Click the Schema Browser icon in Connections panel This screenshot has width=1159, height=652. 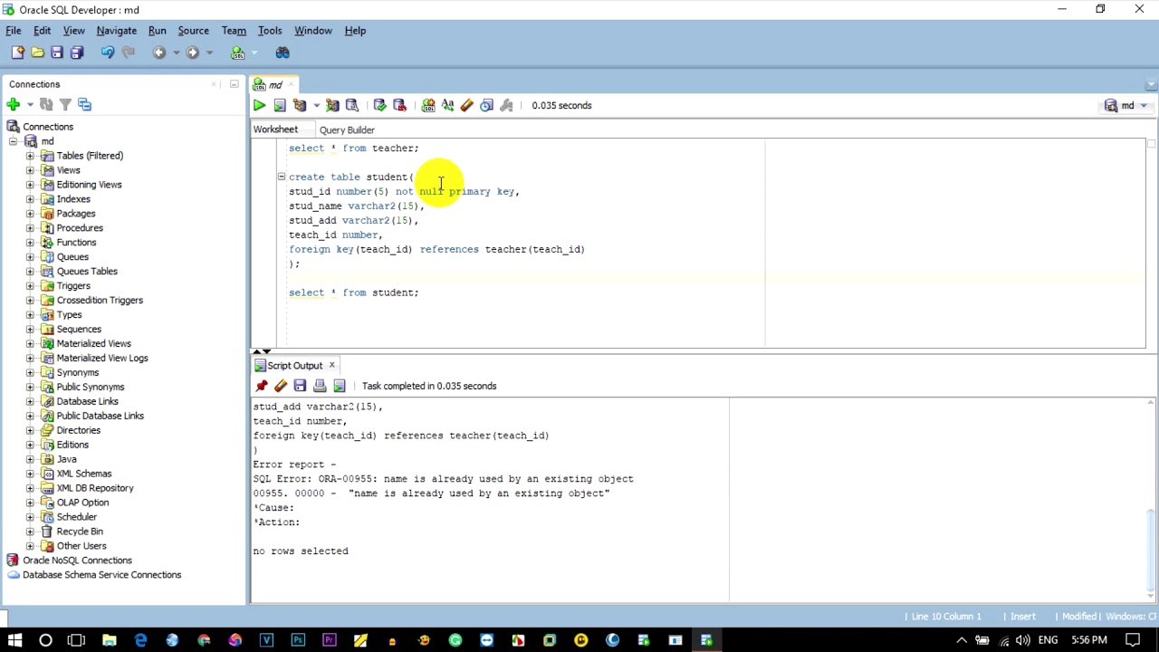[84, 105]
